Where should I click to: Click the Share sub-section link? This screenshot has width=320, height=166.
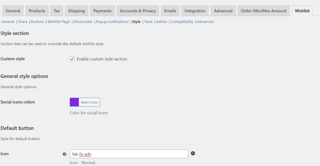(22, 22)
